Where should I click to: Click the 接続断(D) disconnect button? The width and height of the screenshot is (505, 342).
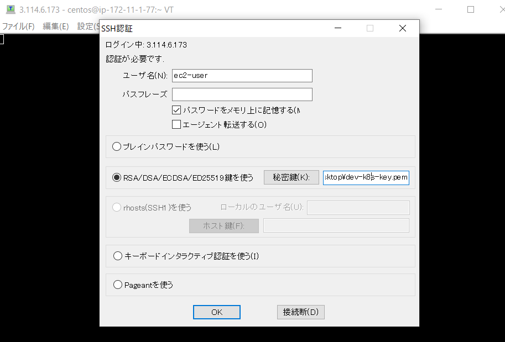pyautogui.click(x=300, y=312)
